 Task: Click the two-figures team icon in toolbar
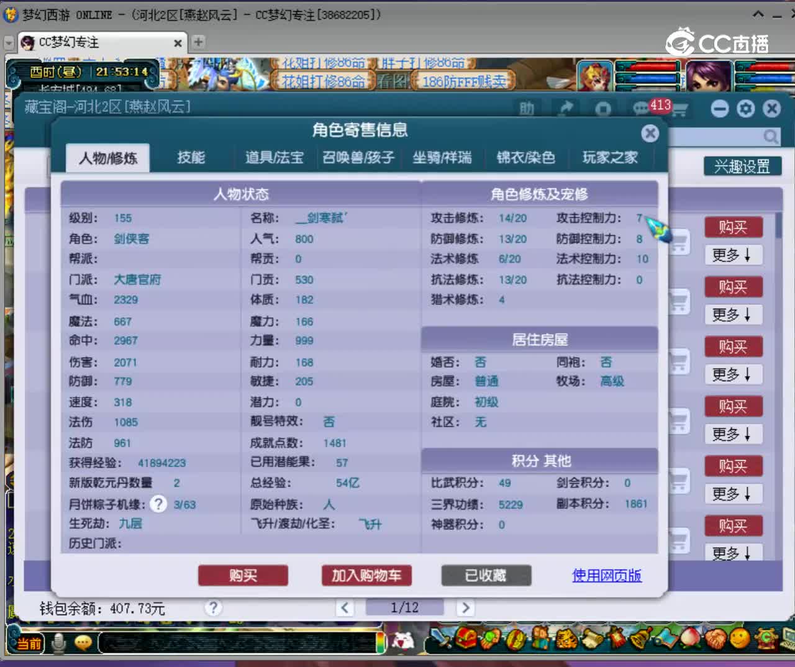point(541,638)
